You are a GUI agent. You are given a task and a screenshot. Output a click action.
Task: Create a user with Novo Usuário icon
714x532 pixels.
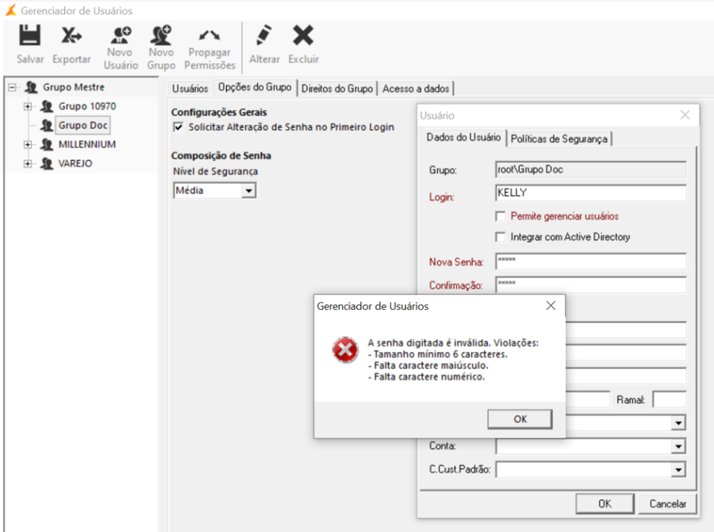(x=121, y=36)
